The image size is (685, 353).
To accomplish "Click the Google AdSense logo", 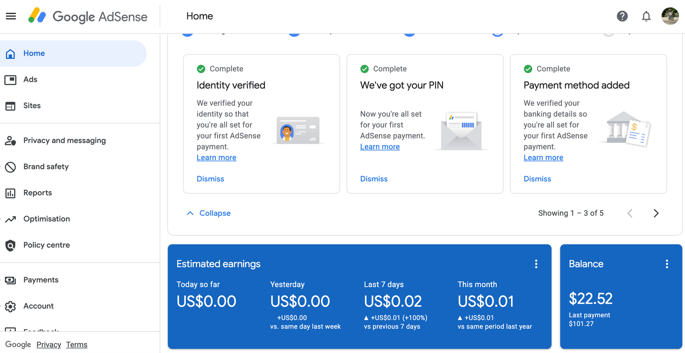I will tap(88, 16).
